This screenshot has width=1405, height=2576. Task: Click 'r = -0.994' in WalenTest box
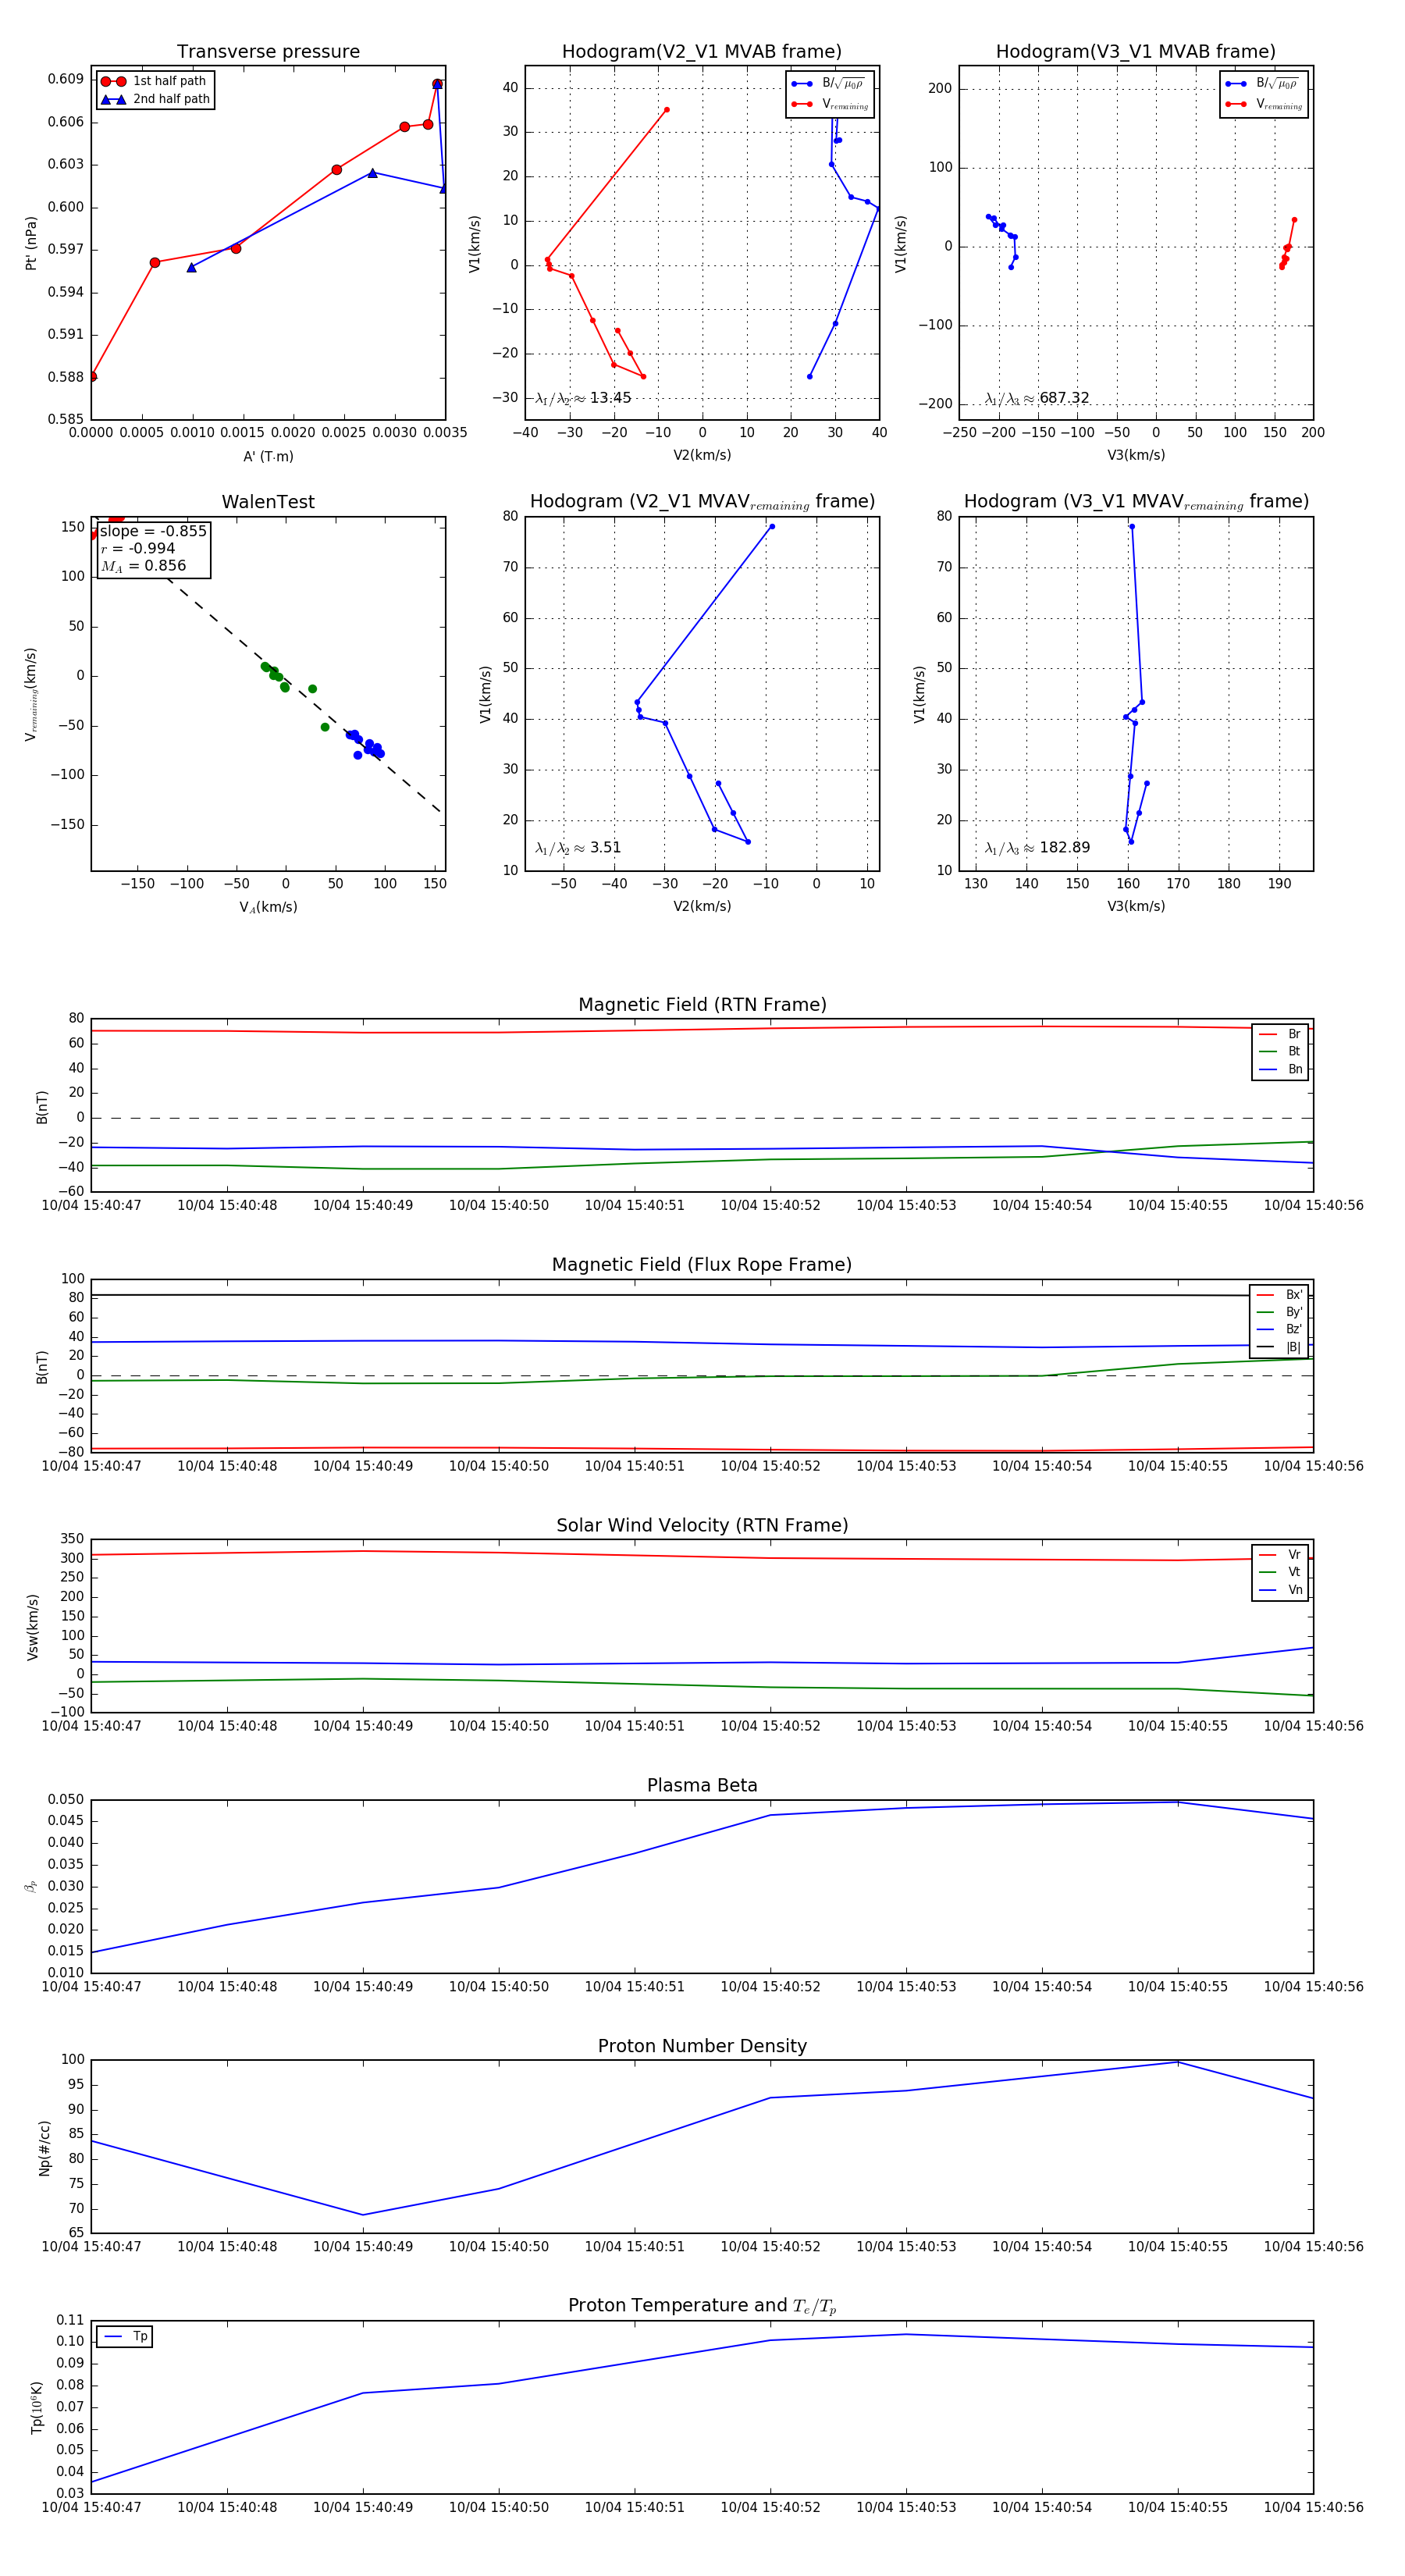coord(138,548)
